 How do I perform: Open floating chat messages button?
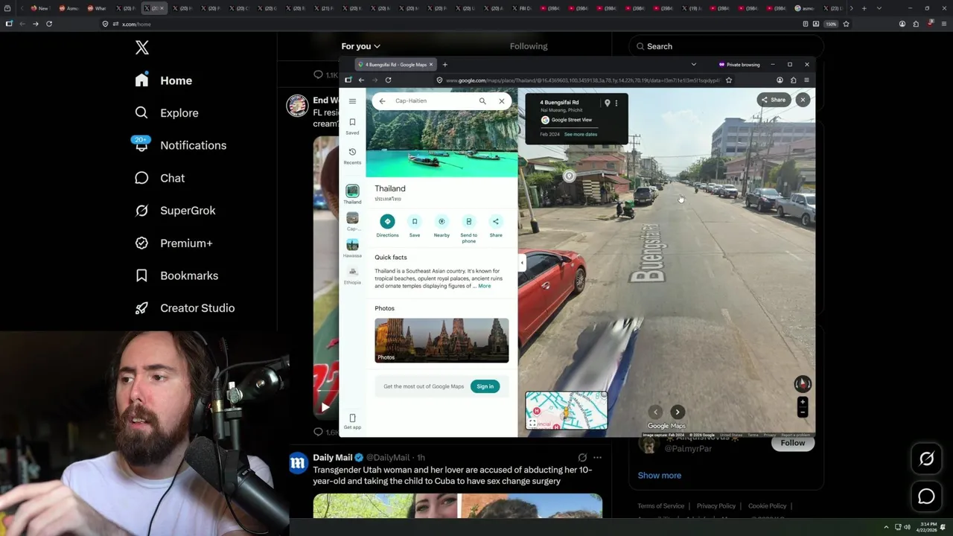tap(926, 497)
